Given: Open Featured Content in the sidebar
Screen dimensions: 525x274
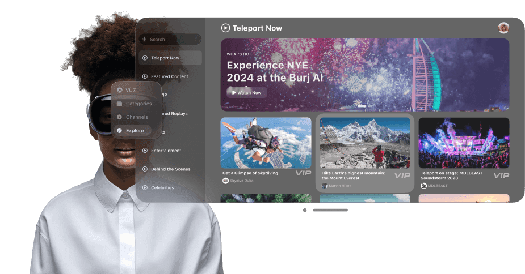Looking at the screenshot, I should click(x=170, y=76).
